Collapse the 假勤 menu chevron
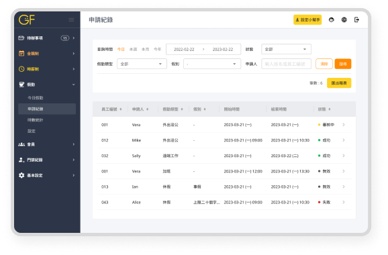The height and width of the screenshot is (255, 388). pyautogui.click(x=74, y=85)
